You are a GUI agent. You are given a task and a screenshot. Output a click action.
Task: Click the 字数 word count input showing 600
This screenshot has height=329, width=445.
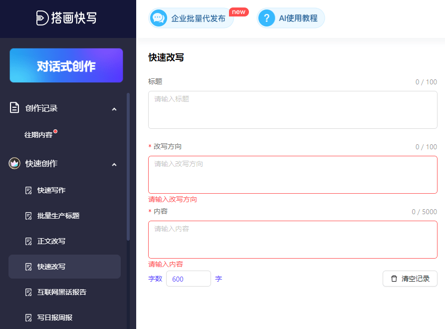[188, 279]
